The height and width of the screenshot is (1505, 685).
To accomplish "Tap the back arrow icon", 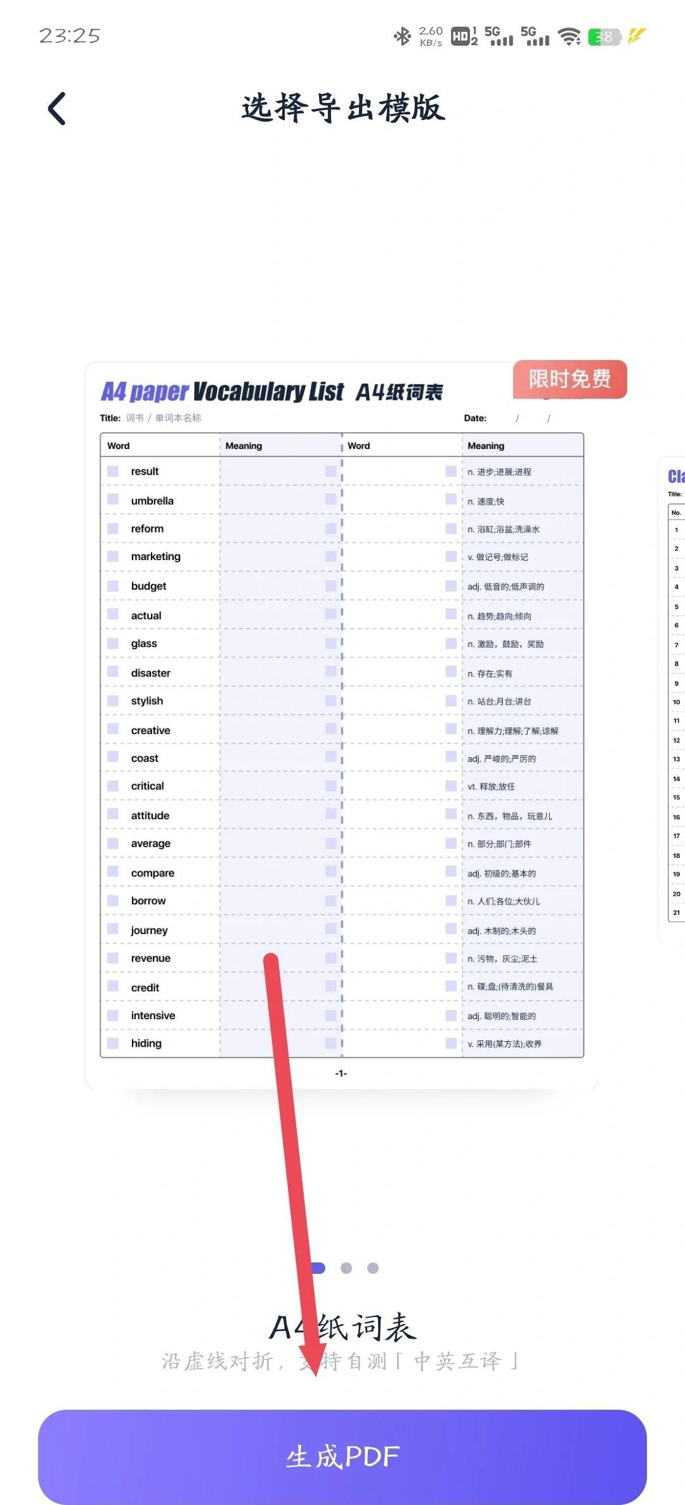I will pyautogui.click(x=57, y=109).
